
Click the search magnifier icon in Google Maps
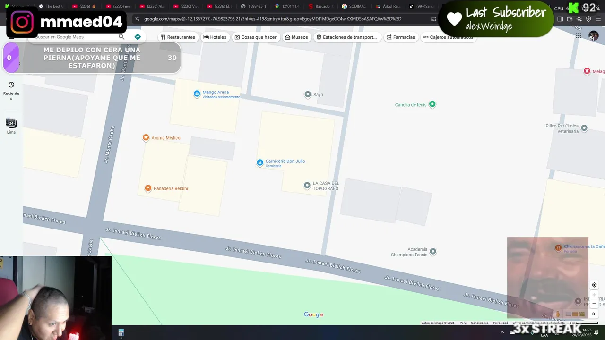pos(121,37)
